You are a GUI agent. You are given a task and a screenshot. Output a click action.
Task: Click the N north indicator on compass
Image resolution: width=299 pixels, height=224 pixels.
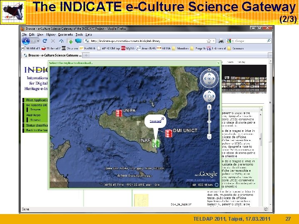209,70
